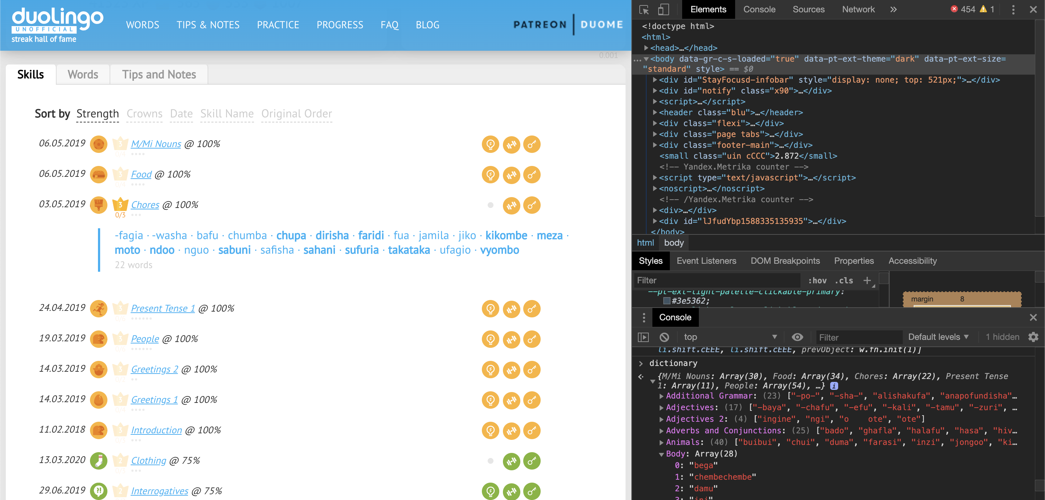1045x500 pixels.
Task: Click the key icon for Chores
Action: pos(532,205)
